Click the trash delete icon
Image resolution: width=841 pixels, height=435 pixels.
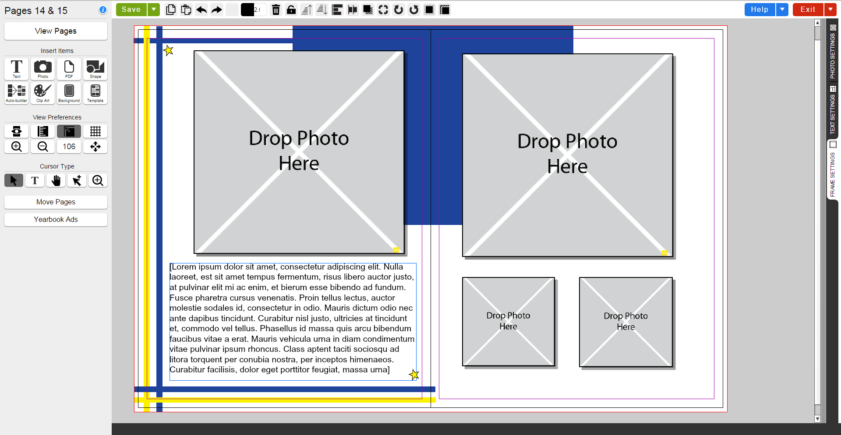pos(276,10)
